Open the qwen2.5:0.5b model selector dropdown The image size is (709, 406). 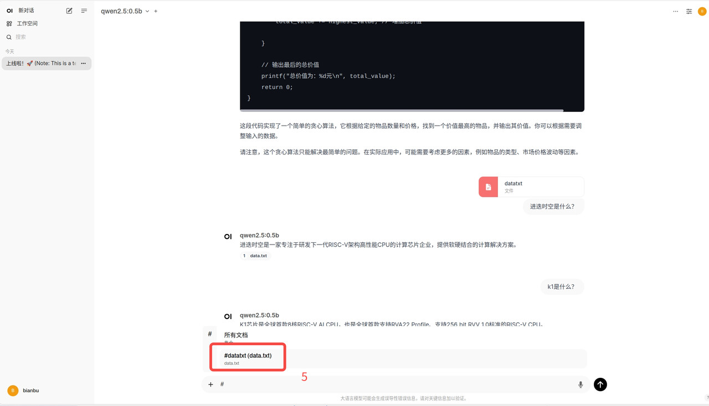pos(125,11)
